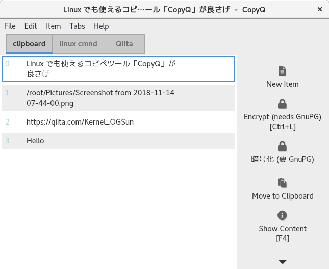Select the https://qiita.com/Kernel_OGSun item

(118, 122)
